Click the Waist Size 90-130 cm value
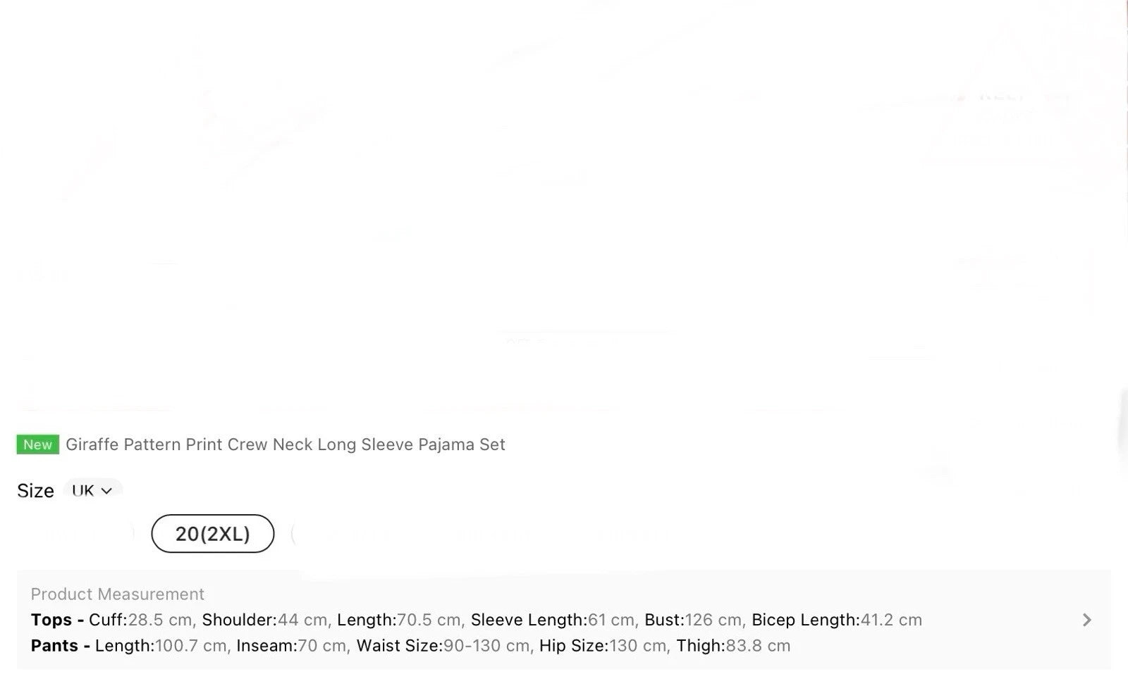The width and height of the screenshot is (1128, 686). [443, 646]
